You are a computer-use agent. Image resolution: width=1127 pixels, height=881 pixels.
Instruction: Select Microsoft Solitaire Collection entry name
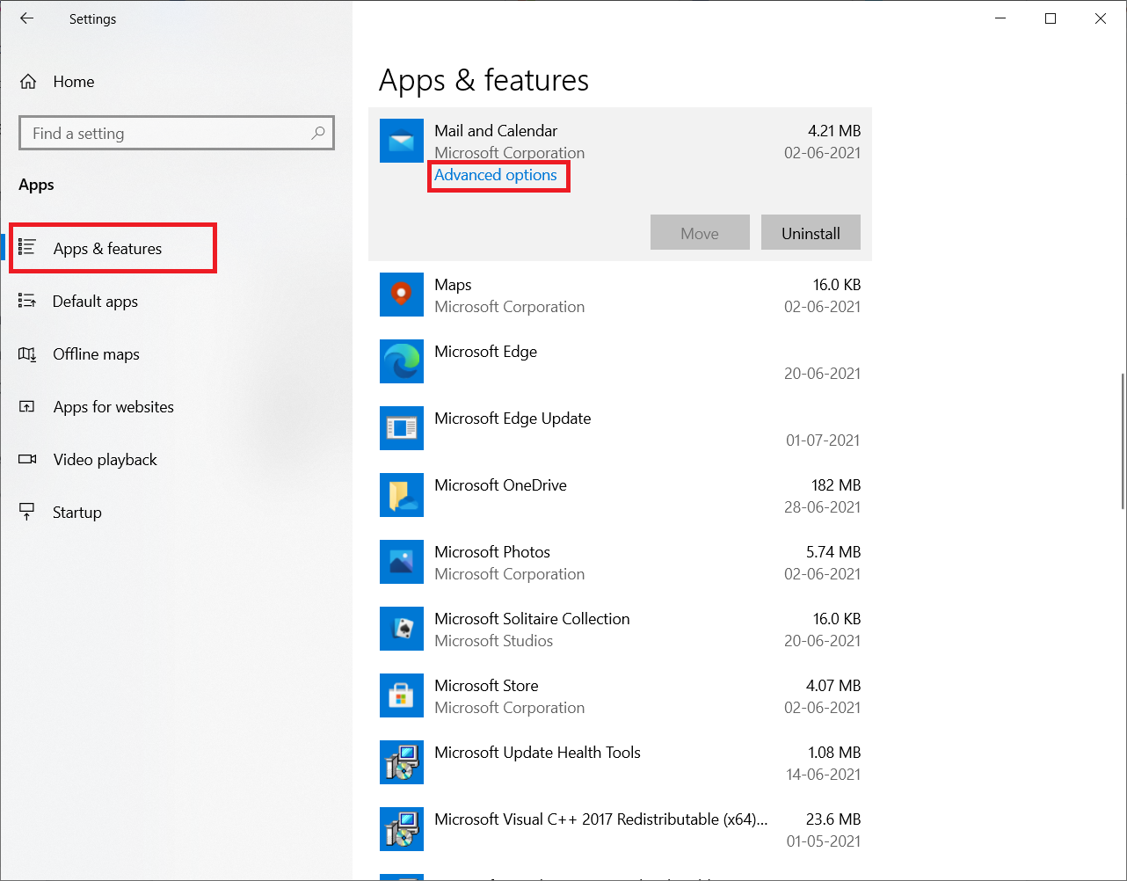(x=532, y=619)
